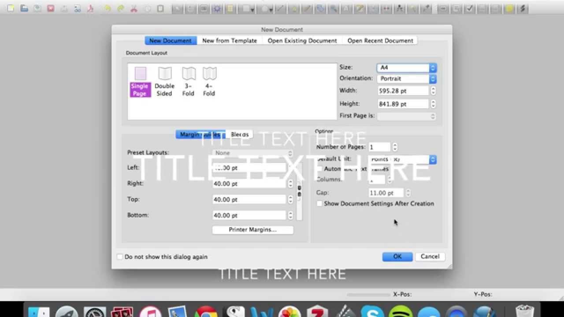
Task: Click the Open document folder icon
Action: click(x=24, y=8)
